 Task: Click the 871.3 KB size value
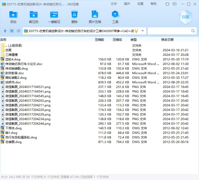(x=104, y=142)
